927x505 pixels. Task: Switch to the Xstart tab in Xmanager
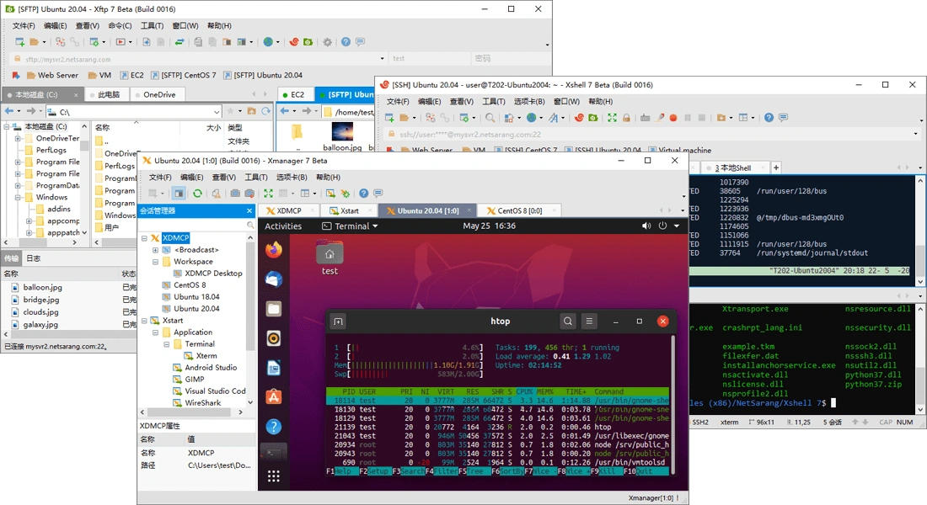coord(350,210)
